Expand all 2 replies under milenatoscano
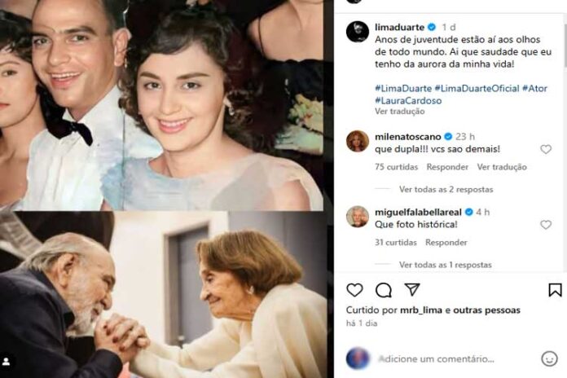The image size is (567, 378). [446, 189]
